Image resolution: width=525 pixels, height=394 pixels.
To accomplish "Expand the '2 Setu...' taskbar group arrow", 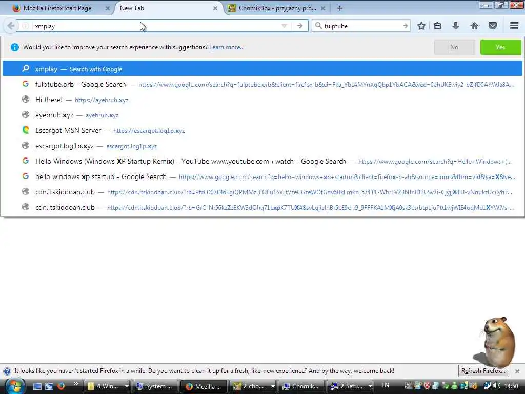I will [x=370, y=386].
